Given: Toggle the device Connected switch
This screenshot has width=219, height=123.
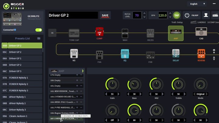Looking at the screenshot, I should coord(39,30).
